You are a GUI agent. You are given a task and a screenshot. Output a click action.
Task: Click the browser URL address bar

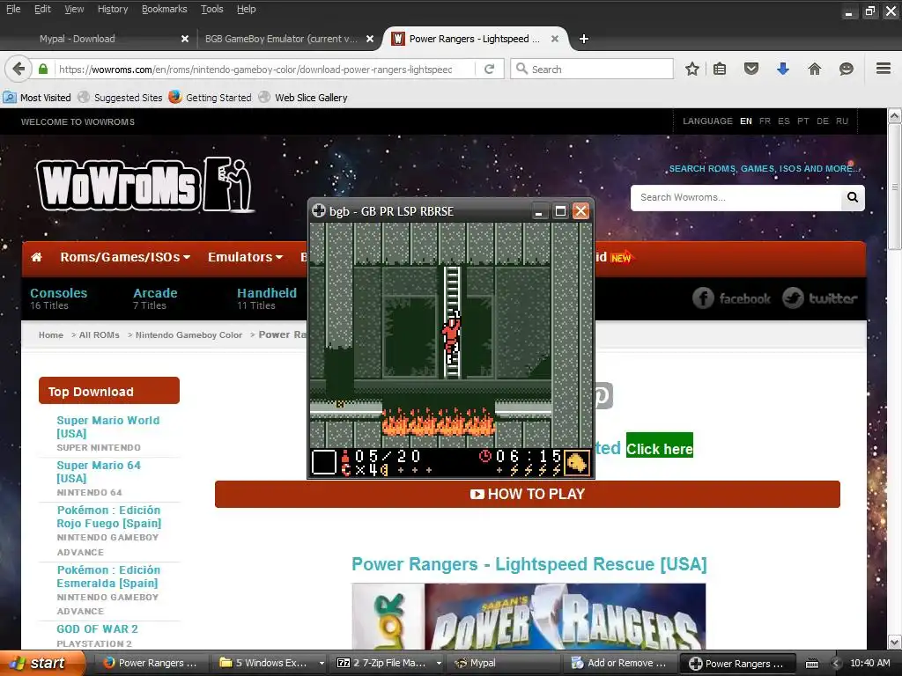click(256, 69)
